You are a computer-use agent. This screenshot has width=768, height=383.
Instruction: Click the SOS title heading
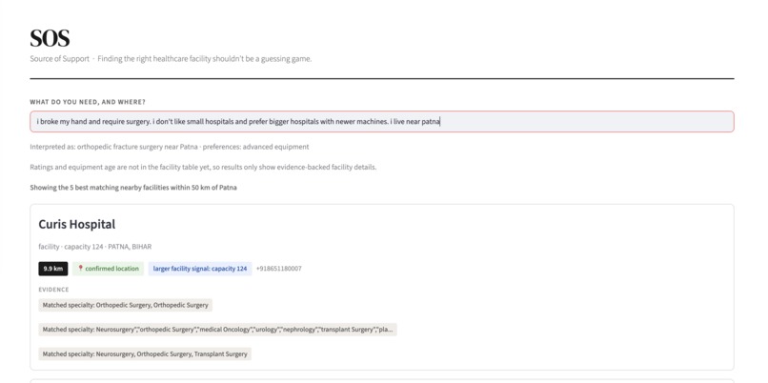(x=50, y=38)
